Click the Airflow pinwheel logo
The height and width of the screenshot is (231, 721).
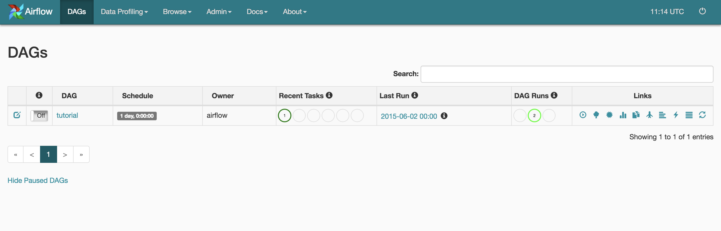16,12
